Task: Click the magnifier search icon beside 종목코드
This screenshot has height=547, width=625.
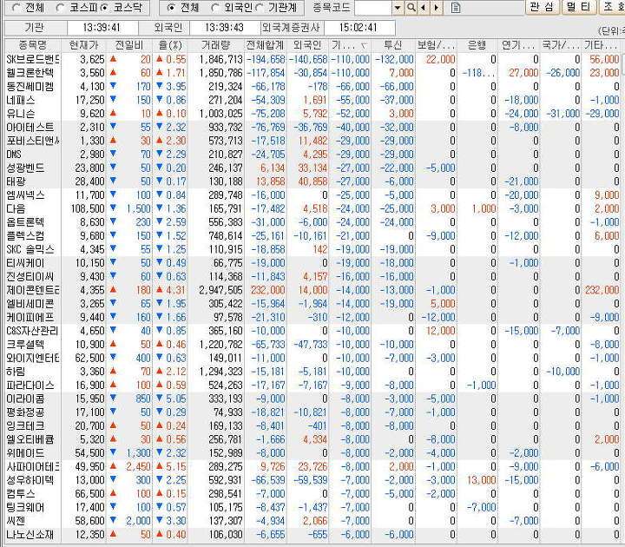Action: point(411,7)
